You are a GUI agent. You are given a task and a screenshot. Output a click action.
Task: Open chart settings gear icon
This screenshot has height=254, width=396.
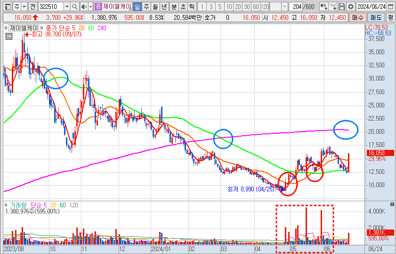(350, 7)
